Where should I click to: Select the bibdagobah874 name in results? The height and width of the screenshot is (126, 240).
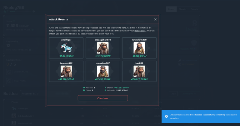tap(103, 40)
